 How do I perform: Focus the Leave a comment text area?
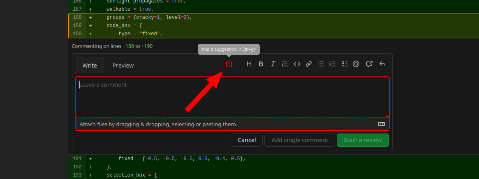tap(232, 97)
